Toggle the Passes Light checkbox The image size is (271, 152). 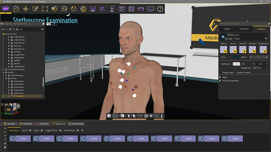point(220,72)
